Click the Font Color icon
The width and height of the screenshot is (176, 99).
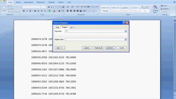(54, 11)
